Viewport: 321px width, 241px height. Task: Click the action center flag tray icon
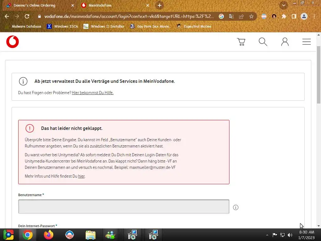tap(275, 235)
